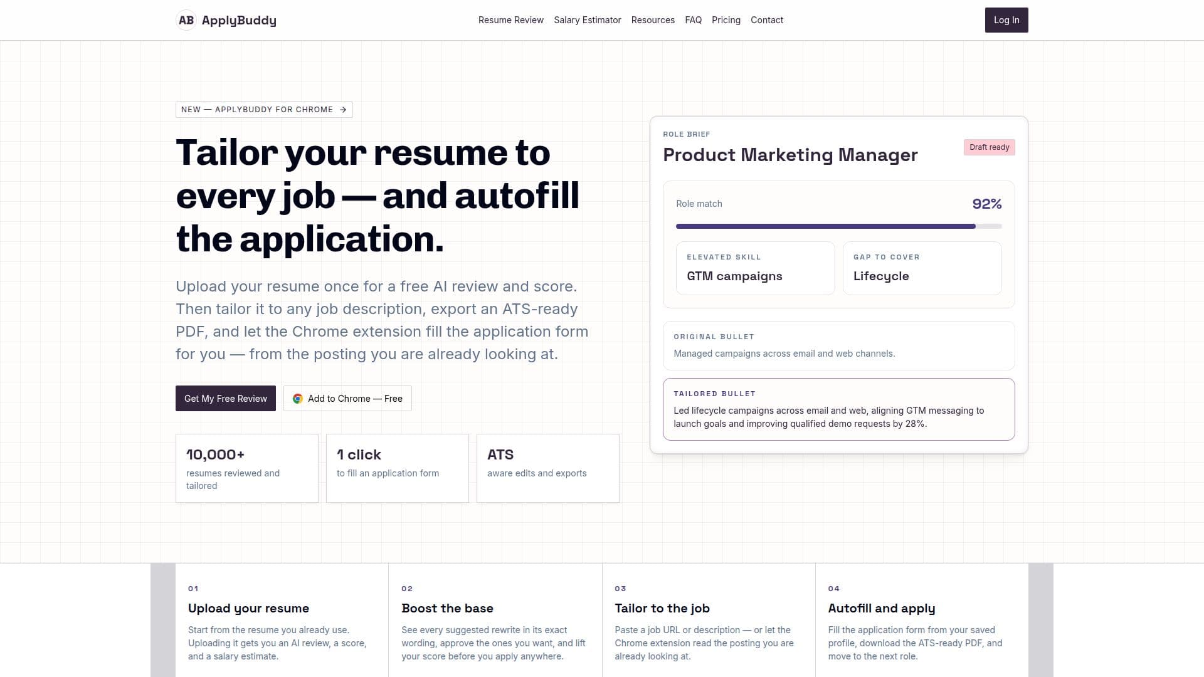Select the GTM campaigns elevated skill card
Screen dimensions: 1204x677
point(755,268)
